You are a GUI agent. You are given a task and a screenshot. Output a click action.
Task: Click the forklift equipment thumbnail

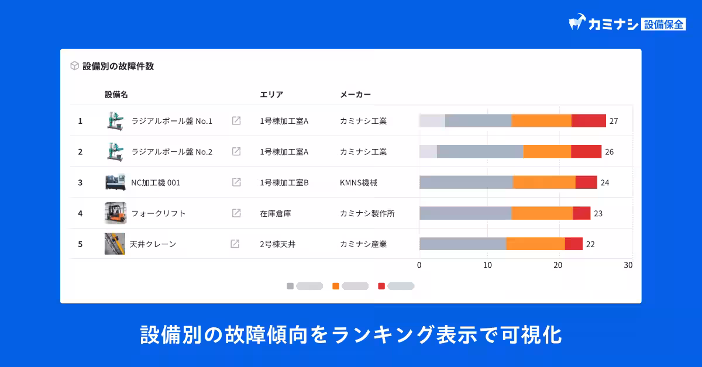[115, 213]
